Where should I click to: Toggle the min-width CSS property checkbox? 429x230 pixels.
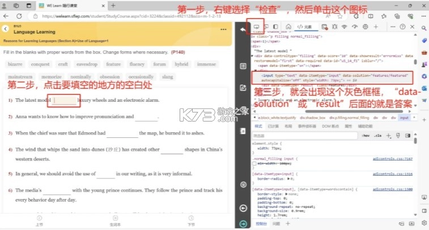click(x=254, y=163)
